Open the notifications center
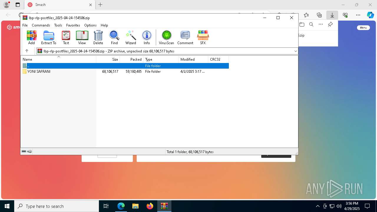377x212 pixels. [x=367, y=206]
